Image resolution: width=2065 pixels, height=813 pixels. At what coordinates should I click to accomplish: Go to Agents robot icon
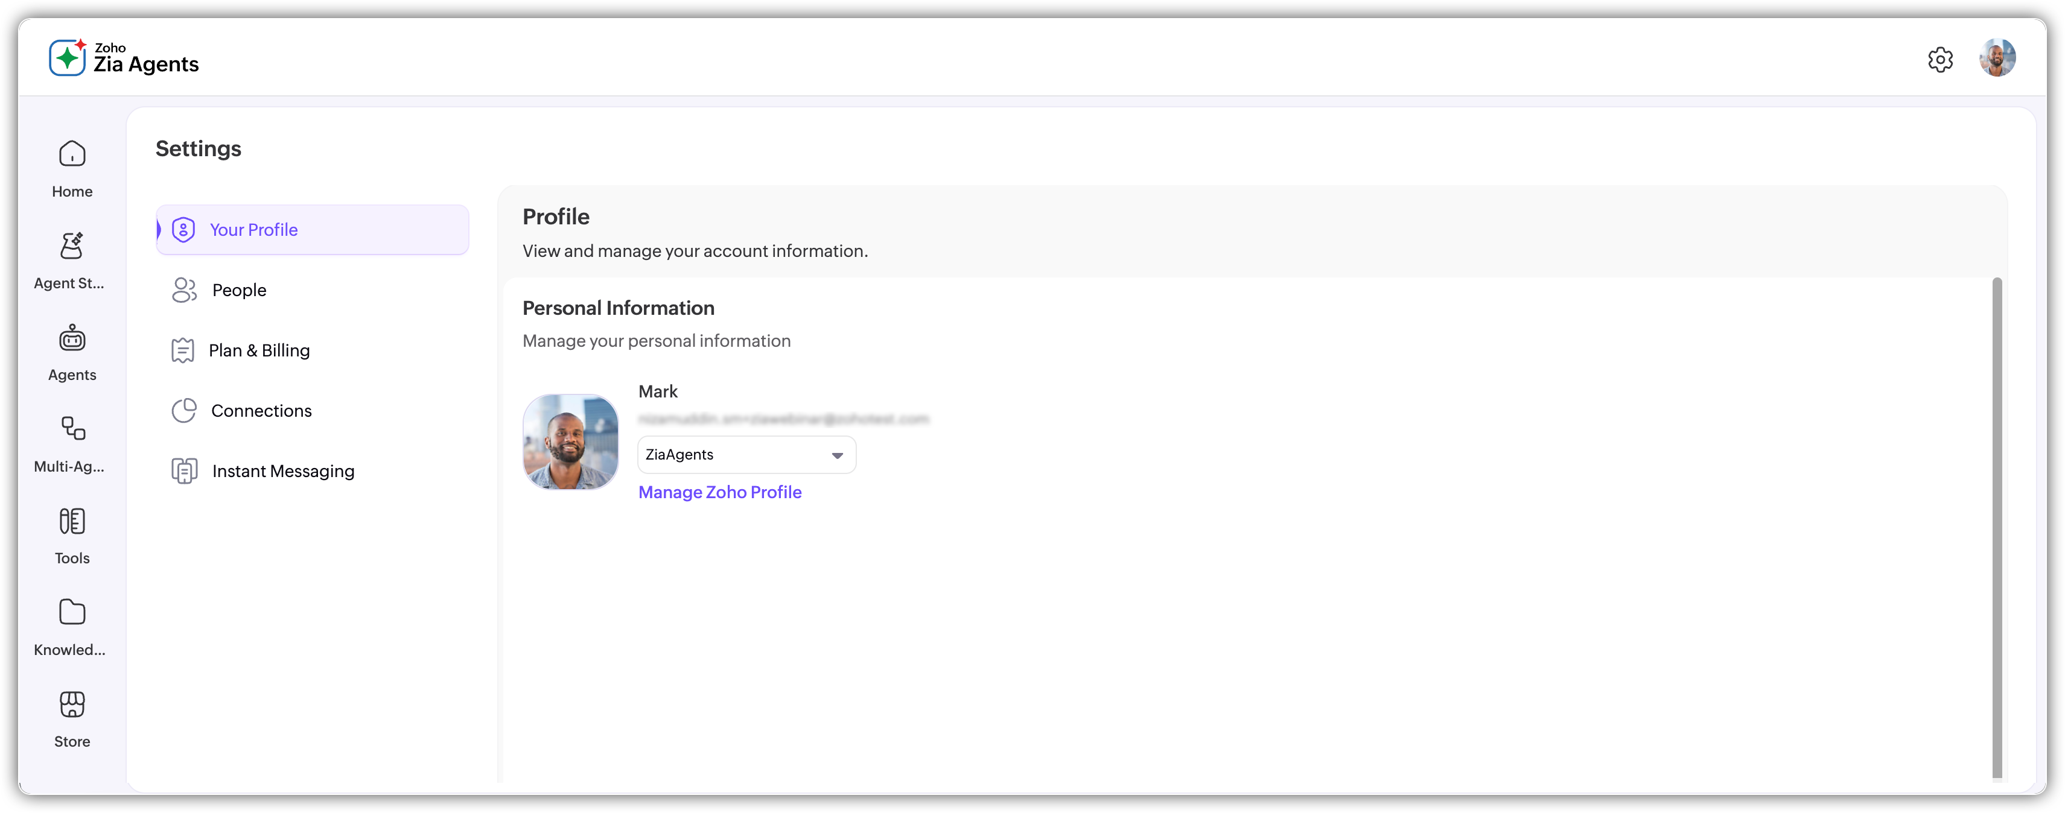(x=72, y=339)
